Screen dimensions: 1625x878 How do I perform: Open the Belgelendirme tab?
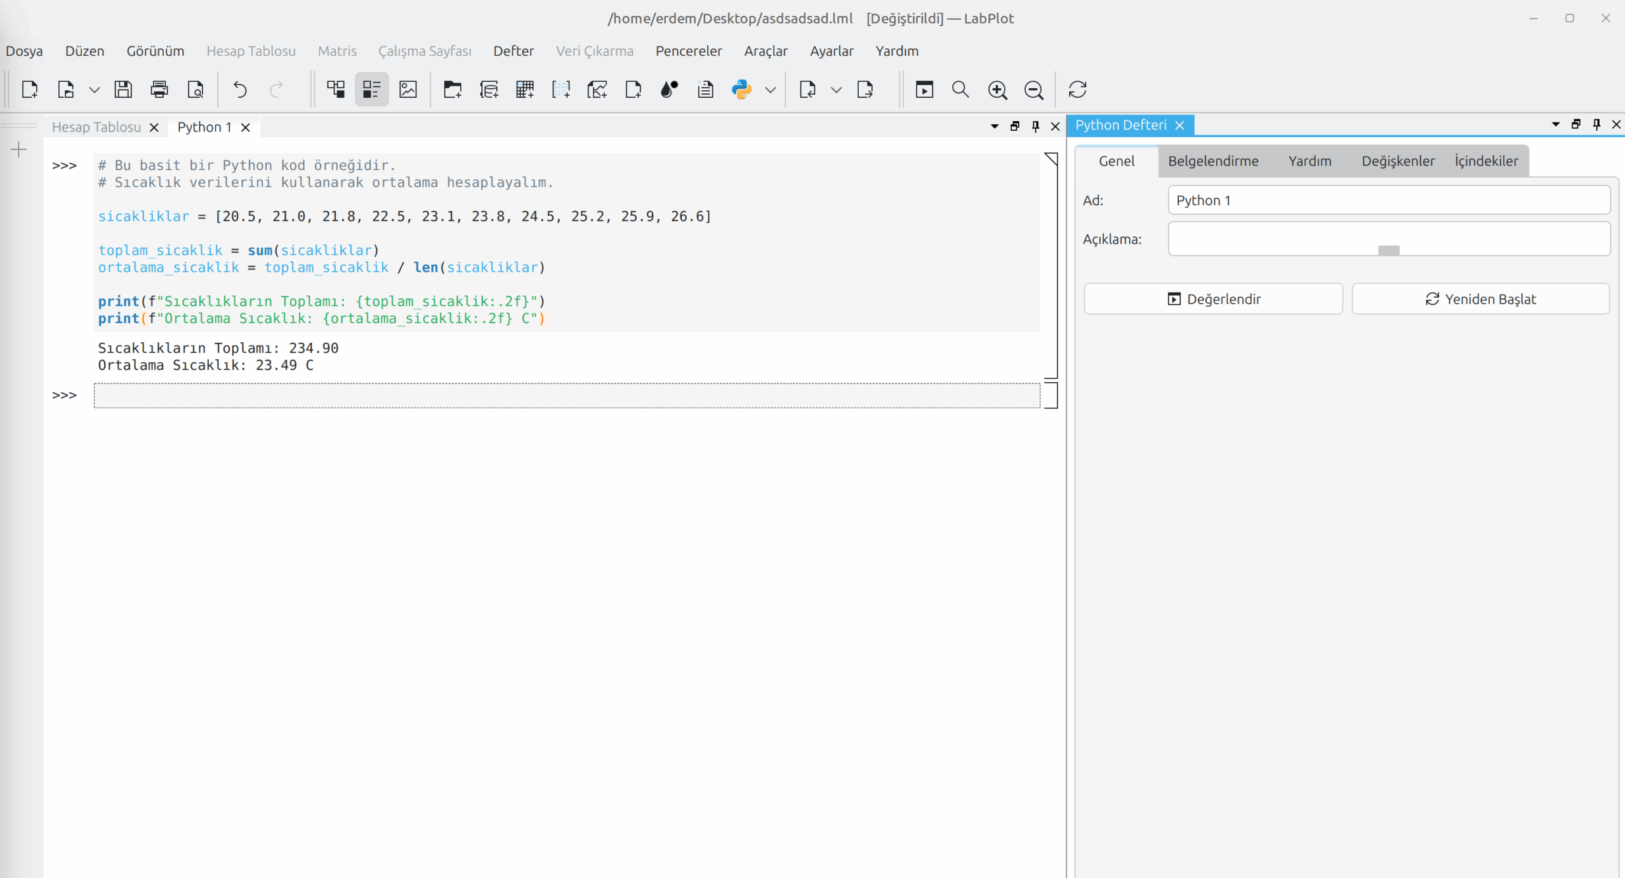[x=1213, y=161]
